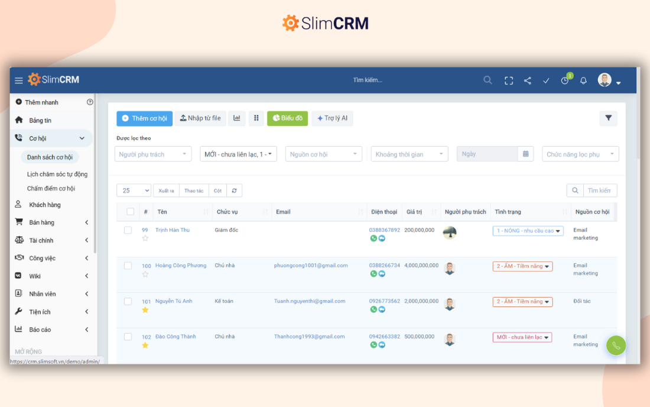This screenshot has width=650, height=407.
Task: Open phone number link 0926773562
Action: coord(384,301)
